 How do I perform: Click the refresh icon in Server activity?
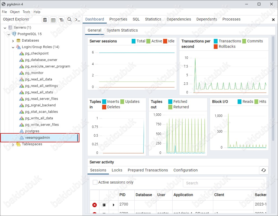[x=264, y=170]
